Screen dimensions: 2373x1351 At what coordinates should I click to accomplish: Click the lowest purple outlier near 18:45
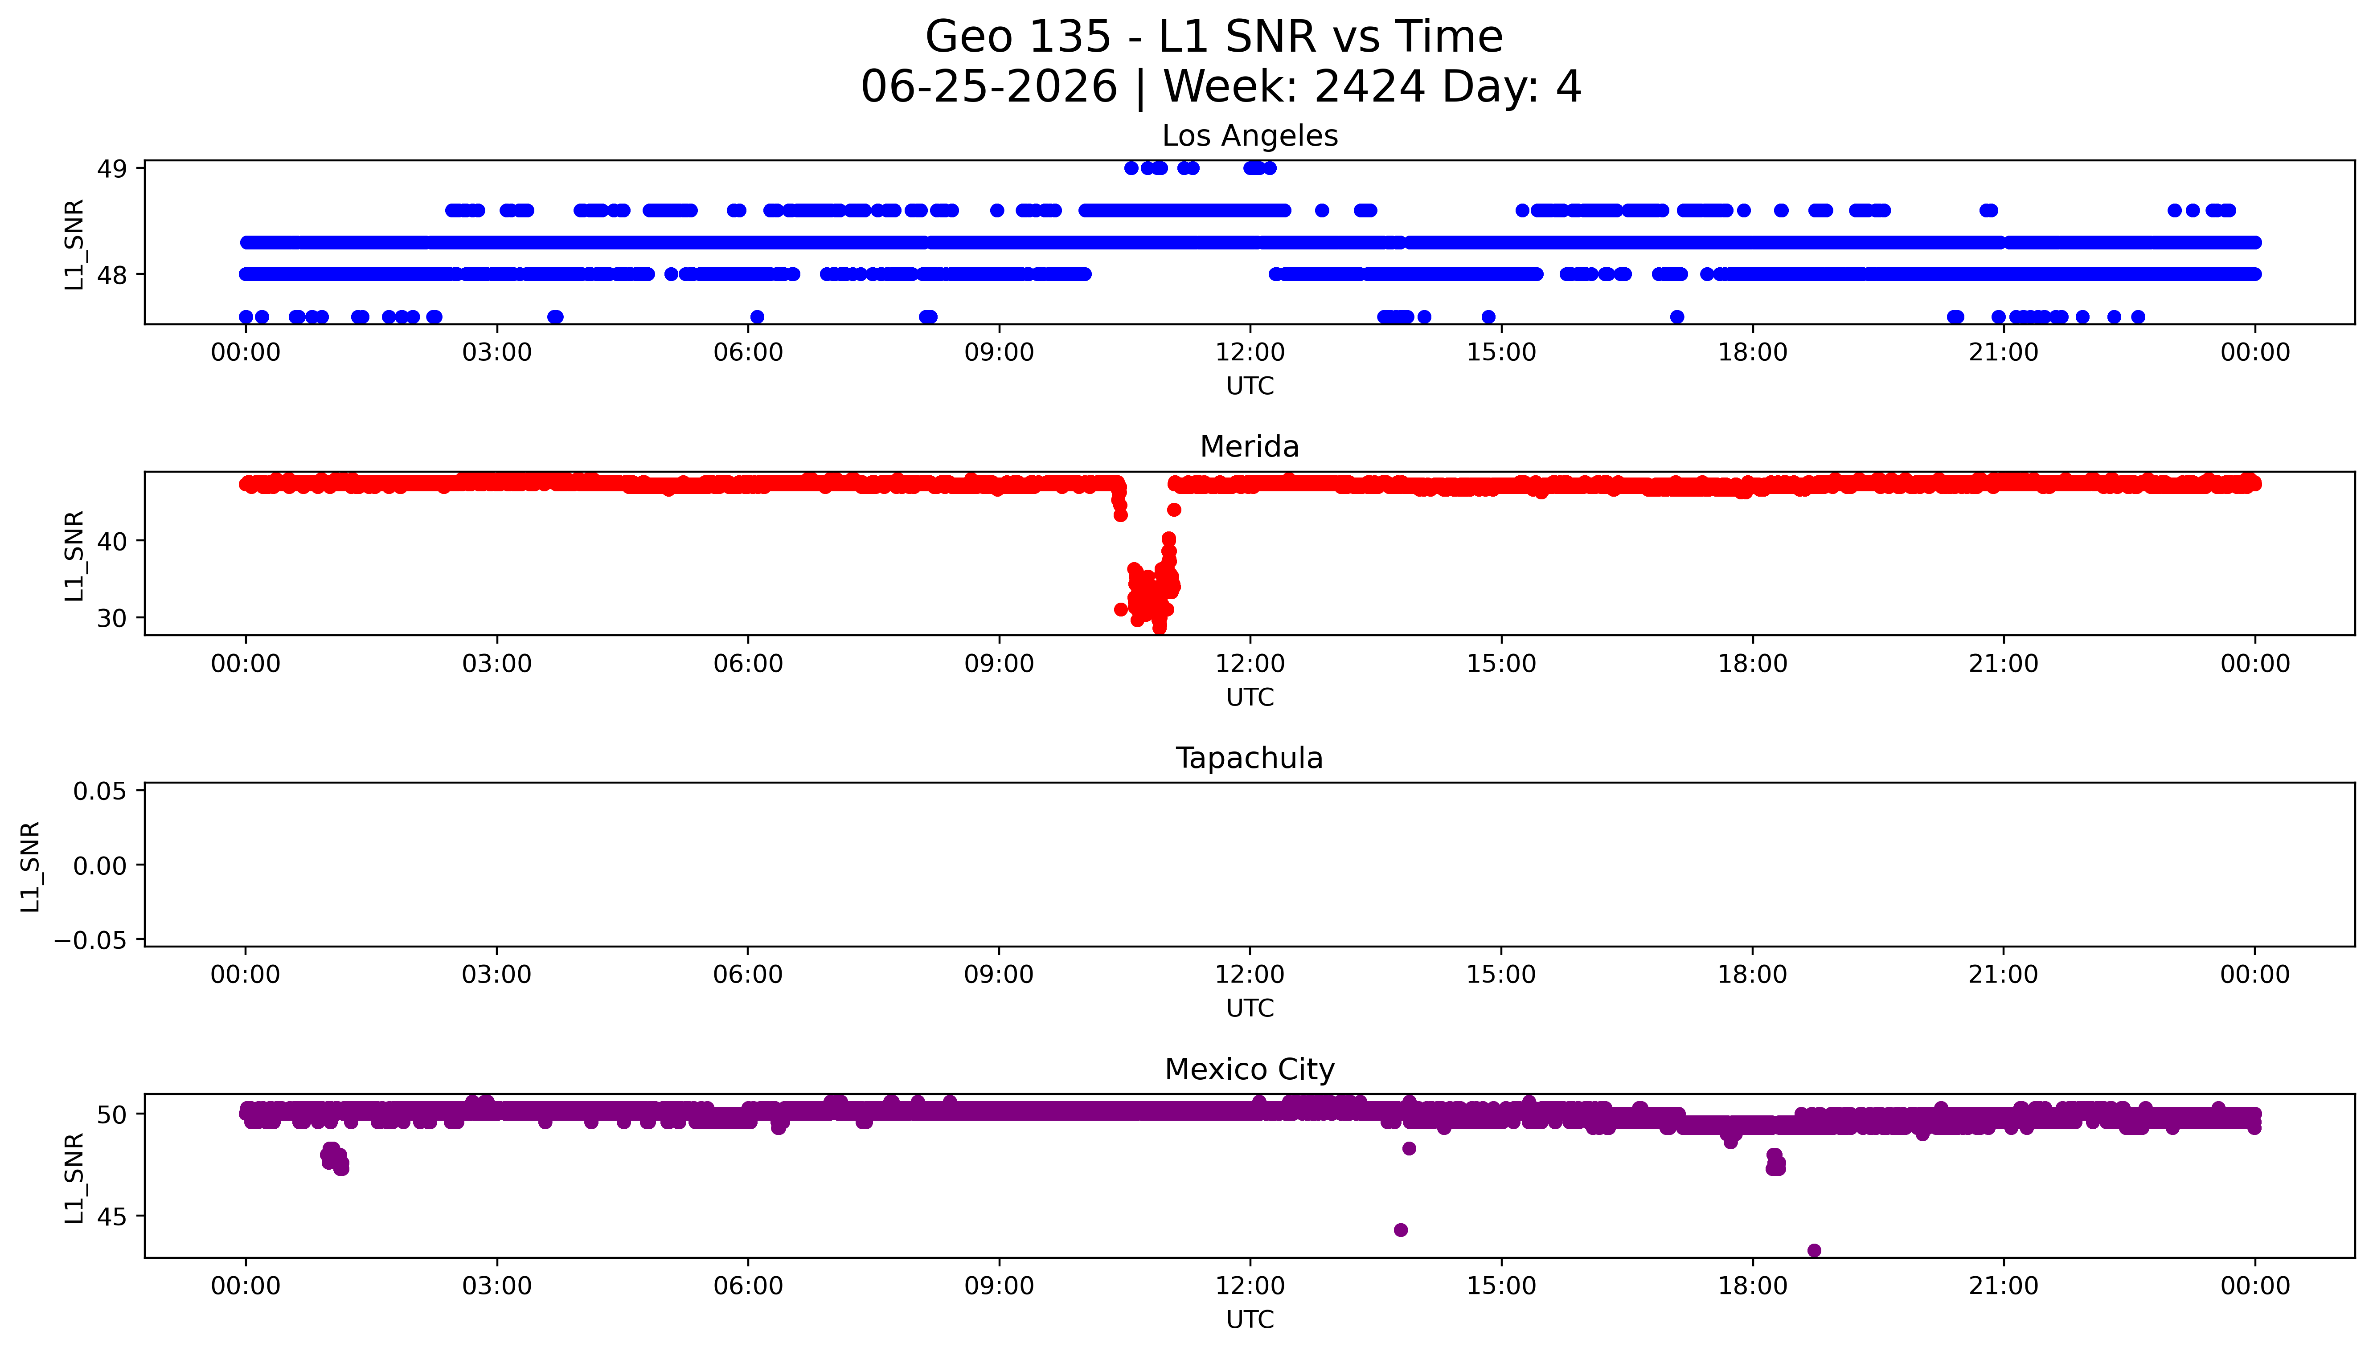click(x=1814, y=1251)
